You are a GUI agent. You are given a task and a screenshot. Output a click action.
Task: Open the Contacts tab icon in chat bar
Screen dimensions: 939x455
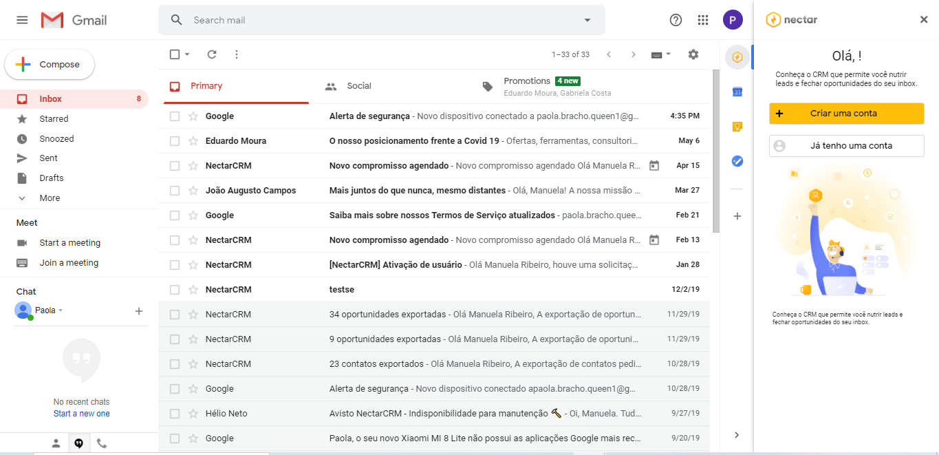click(x=56, y=443)
